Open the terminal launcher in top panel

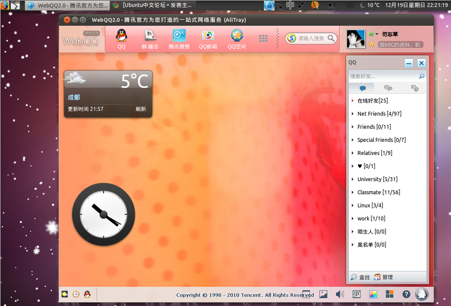[x=15, y=5]
